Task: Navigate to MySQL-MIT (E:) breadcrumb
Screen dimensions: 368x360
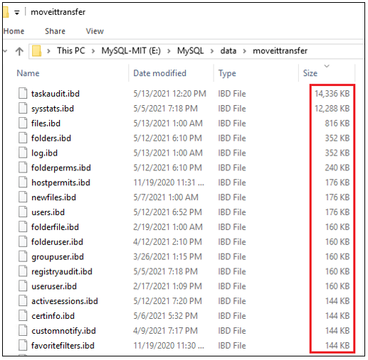Action: pyautogui.click(x=131, y=50)
